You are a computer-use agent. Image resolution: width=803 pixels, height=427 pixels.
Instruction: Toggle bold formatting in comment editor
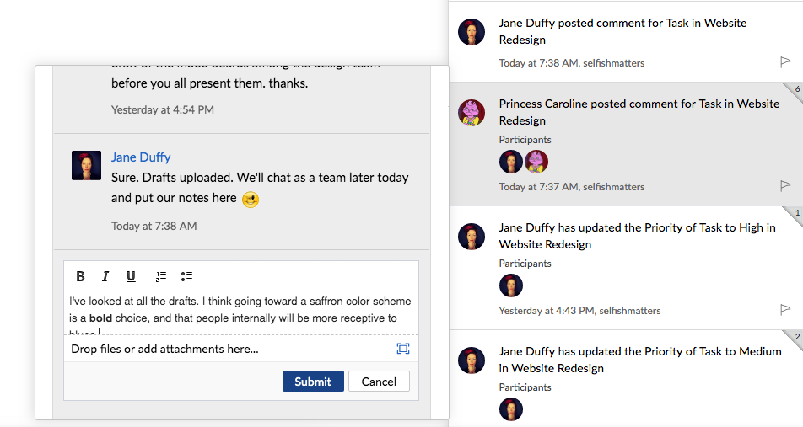[80, 276]
